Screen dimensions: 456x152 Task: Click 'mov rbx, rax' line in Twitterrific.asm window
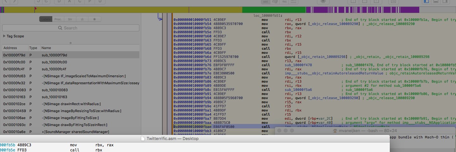pyautogui.click(x=195, y=145)
